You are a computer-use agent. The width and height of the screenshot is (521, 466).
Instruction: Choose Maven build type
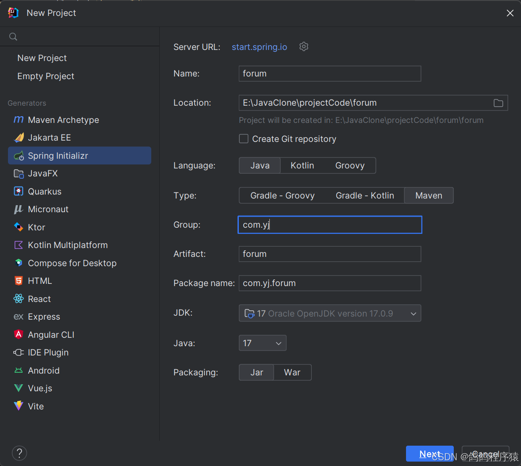click(429, 195)
